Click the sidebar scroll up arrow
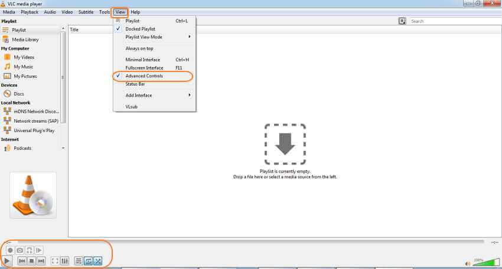The height and width of the screenshot is (269, 502). click(63, 28)
